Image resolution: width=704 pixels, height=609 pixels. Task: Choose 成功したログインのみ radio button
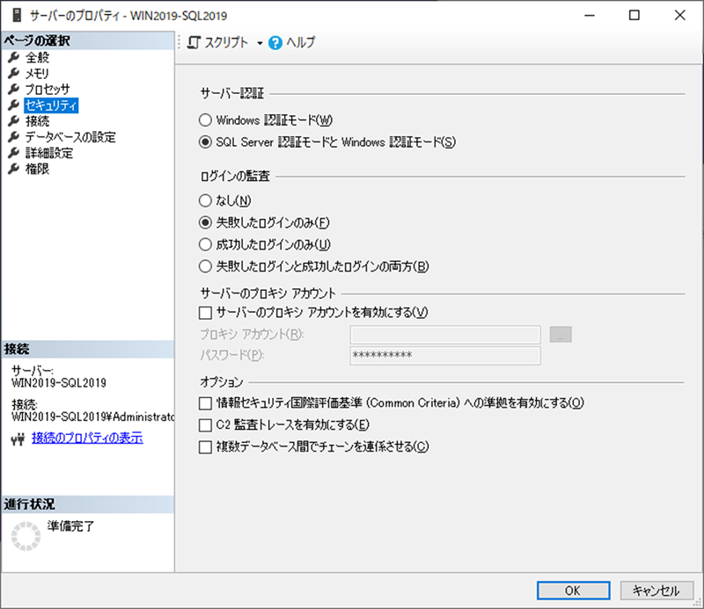(205, 244)
